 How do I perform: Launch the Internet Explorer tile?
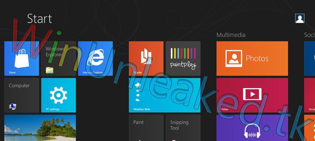click(x=95, y=59)
